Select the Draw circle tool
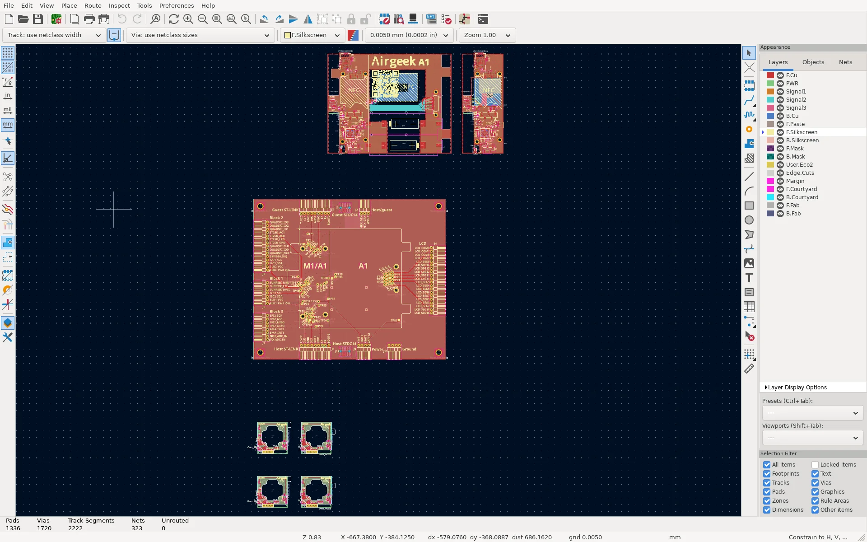The image size is (867, 542). point(749,220)
